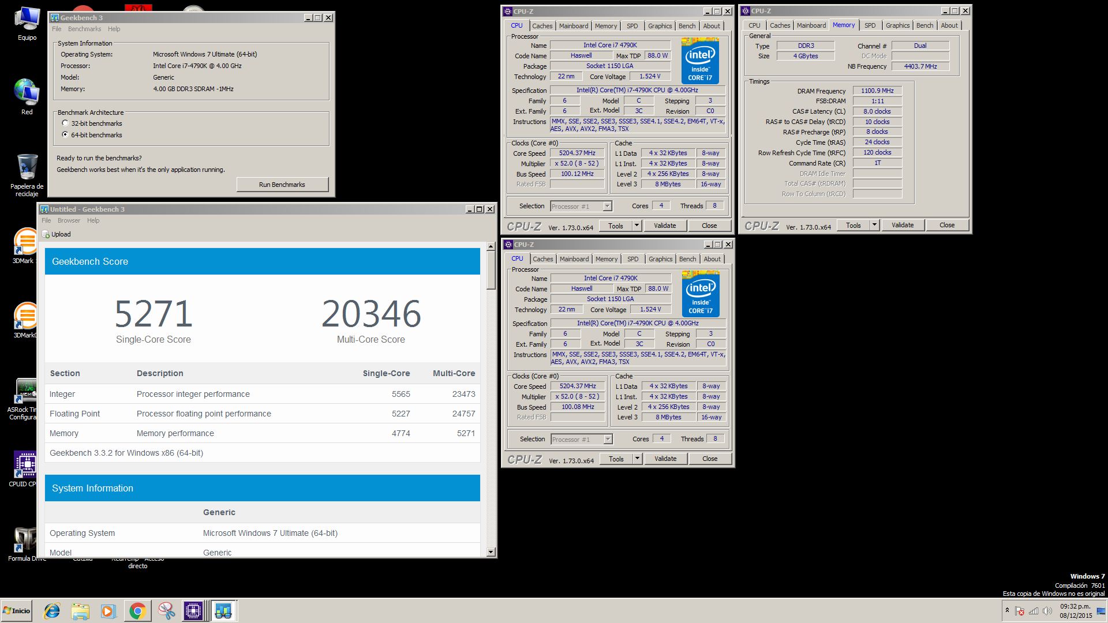The height and width of the screenshot is (623, 1108).
Task: Switch to Mainboard tab in top-left CPU-Z
Action: tap(574, 26)
